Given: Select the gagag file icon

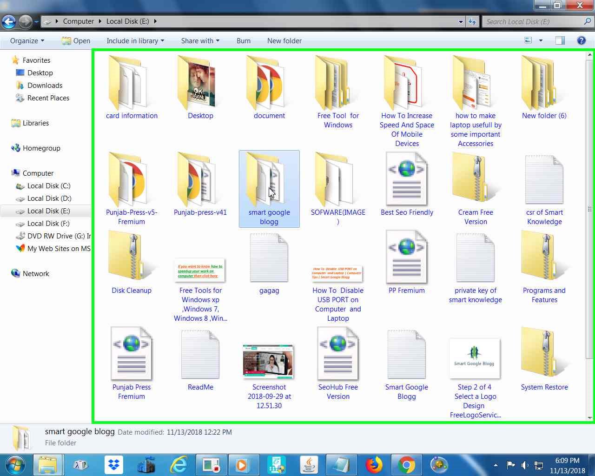Looking at the screenshot, I should [269, 258].
